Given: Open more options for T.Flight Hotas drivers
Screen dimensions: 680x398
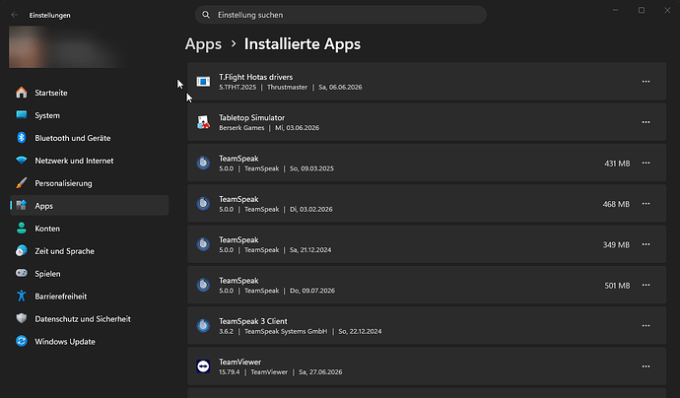Looking at the screenshot, I should point(646,82).
